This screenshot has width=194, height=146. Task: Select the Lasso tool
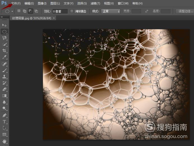coord(4,38)
